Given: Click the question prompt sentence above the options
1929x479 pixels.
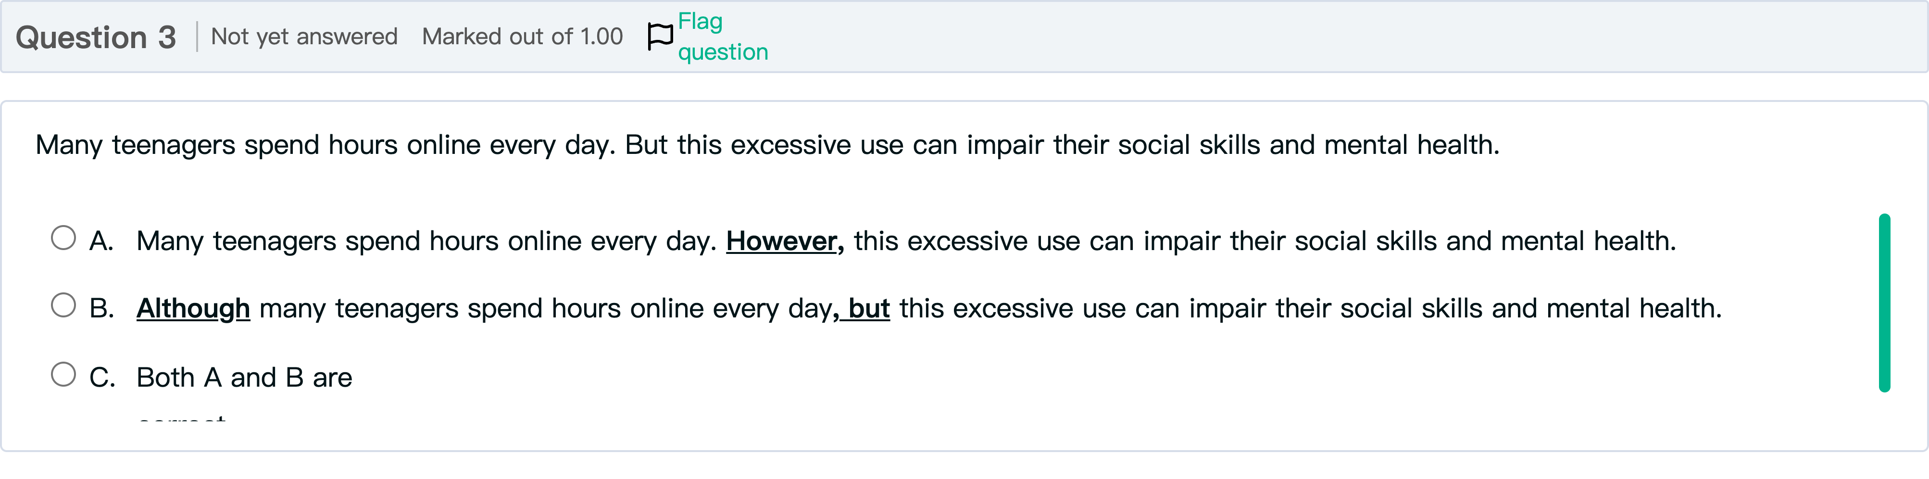Looking at the screenshot, I should click(767, 144).
